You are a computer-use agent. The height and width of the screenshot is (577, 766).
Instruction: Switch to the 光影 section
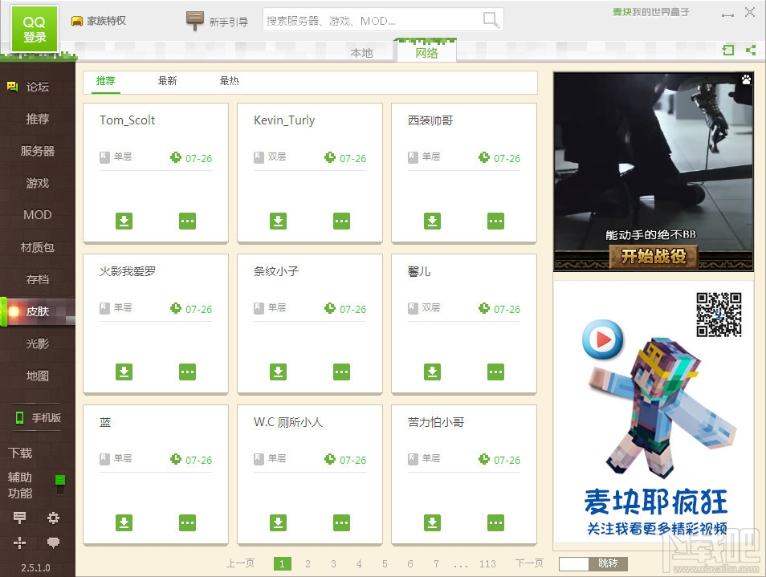click(36, 343)
